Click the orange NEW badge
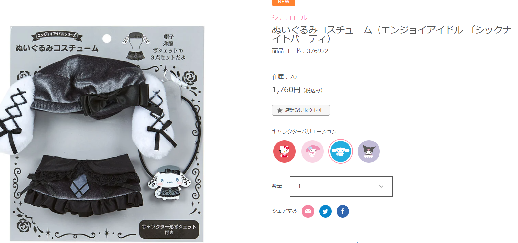Viewport: 518px width, 243px height. coord(283,2)
